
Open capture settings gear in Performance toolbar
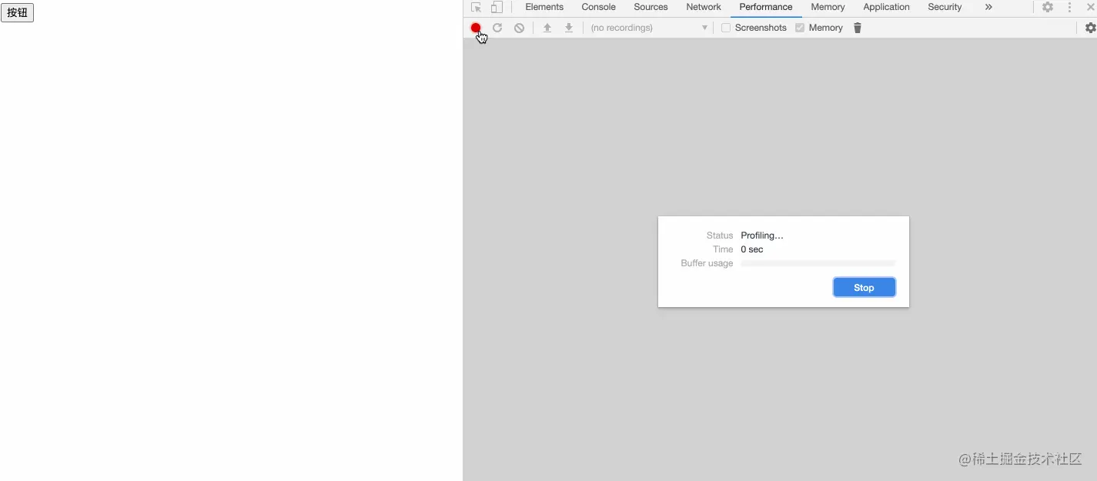(1090, 28)
